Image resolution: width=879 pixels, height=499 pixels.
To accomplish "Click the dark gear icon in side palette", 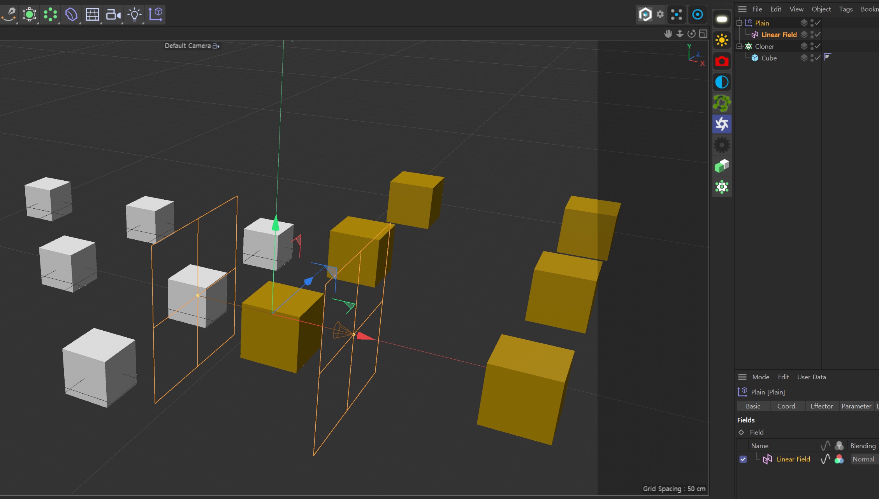I will (722, 145).
